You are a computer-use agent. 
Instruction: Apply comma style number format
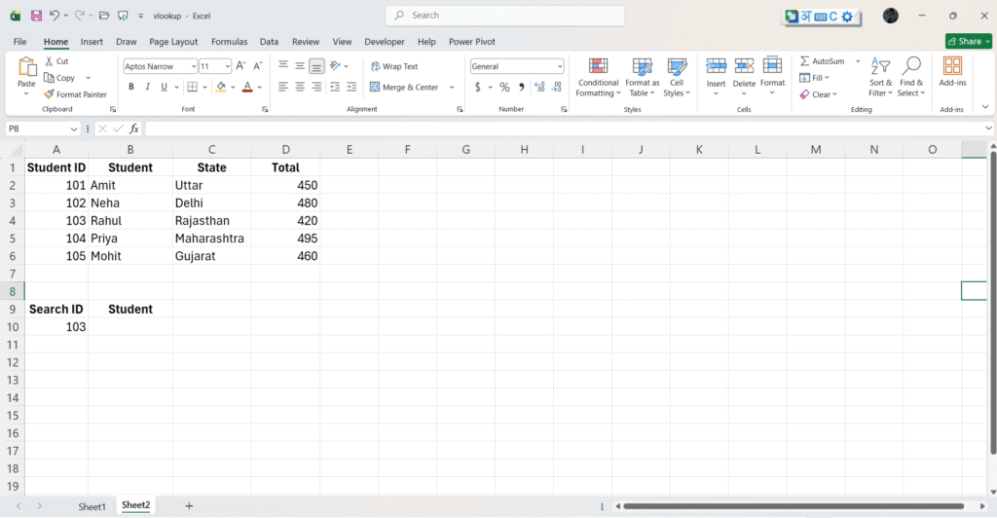pos(522,87)
